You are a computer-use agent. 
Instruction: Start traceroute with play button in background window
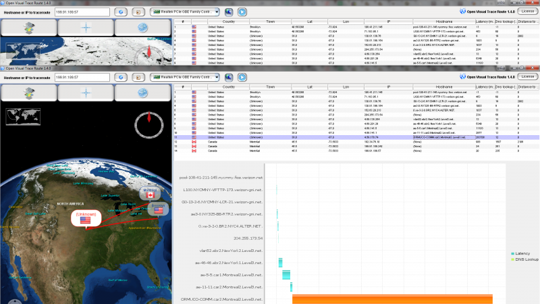tap(242, 11)
